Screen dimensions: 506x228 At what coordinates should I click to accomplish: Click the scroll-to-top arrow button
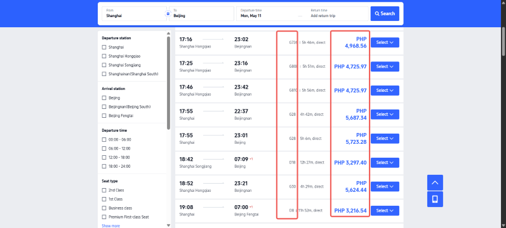click(x=435, y=182)
